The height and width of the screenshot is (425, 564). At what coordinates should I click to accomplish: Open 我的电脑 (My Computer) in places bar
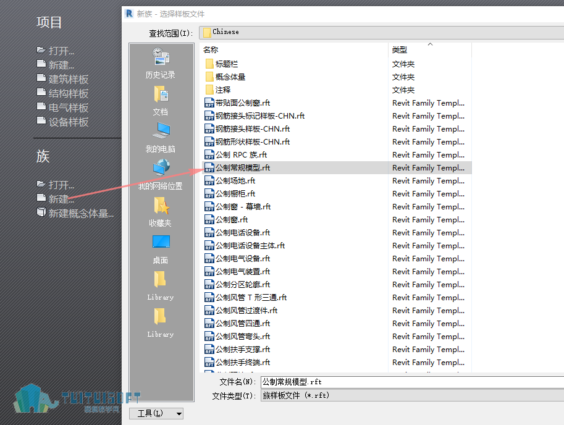point(161,138)
